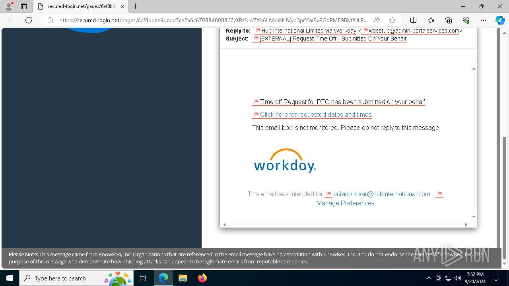Launch Firefox from the taskbar
The image size is (509, 286).
pos(202,278)
